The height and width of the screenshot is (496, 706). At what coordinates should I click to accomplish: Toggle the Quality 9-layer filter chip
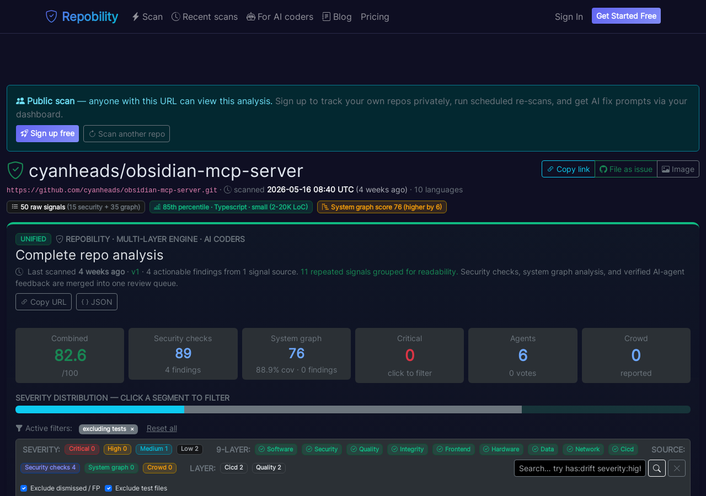coord(365,449)
